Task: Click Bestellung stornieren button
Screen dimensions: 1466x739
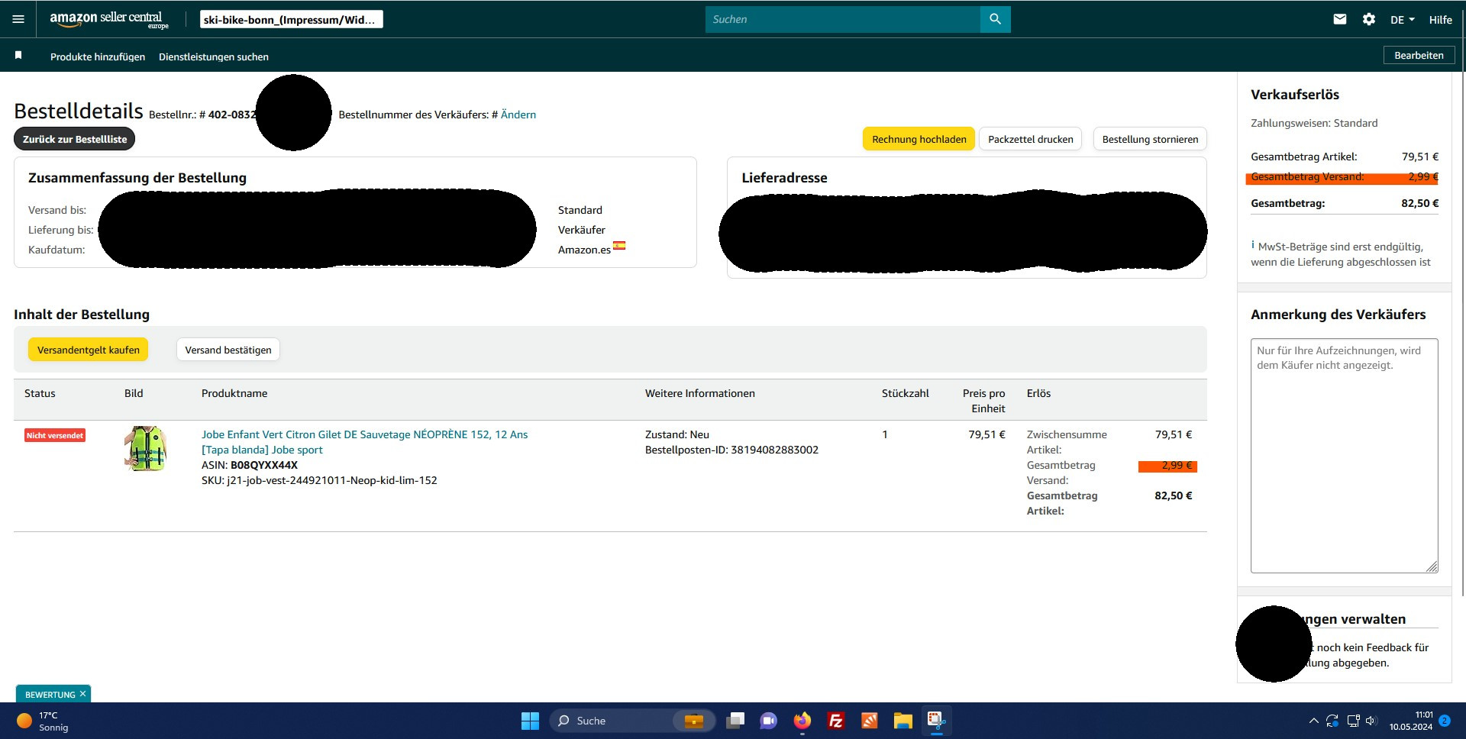Action: (x=1150, y=139)
